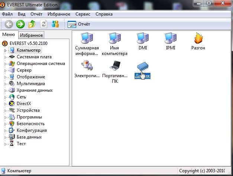Image resolution: width=233 pixels, height=176 pixels.
Task: Click Copyright text in status bar
Action: coord(202,171)
